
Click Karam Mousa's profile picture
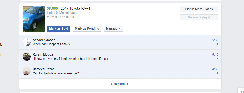[x=27, y=57]
